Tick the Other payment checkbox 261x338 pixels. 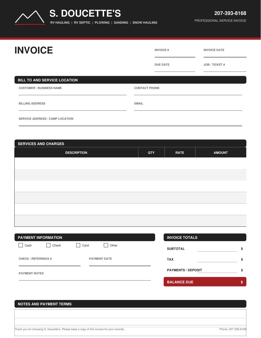point(106,245)
